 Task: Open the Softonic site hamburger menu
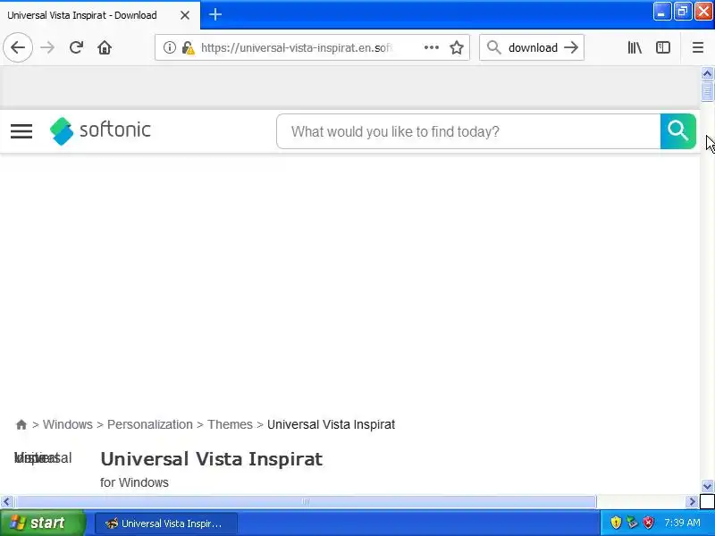21,131
